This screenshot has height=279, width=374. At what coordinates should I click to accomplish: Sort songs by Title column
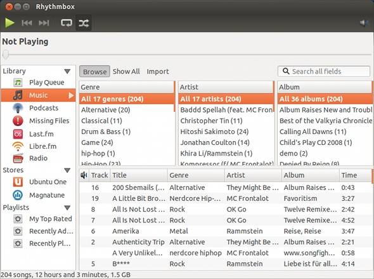pos(139,175)
